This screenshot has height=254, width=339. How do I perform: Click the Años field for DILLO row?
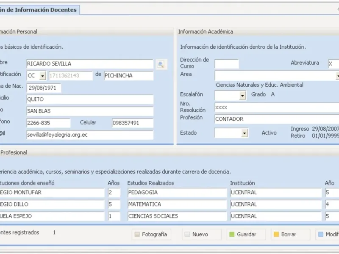[x=114, y=204]
